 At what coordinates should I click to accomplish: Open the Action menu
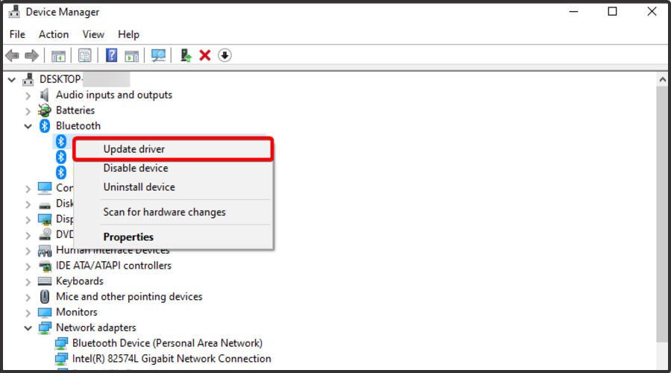point(54,34)
